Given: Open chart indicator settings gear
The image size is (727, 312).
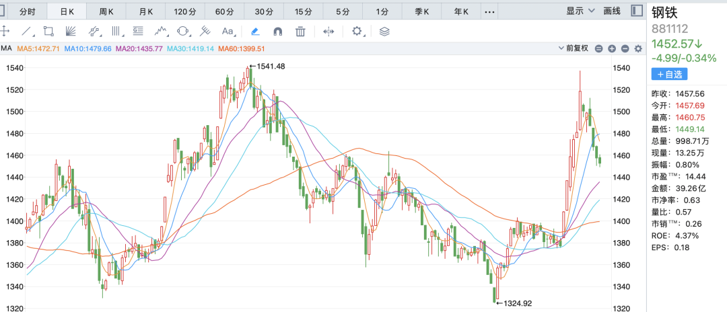Looking at the screenshot, I should [x=639, y=48].
